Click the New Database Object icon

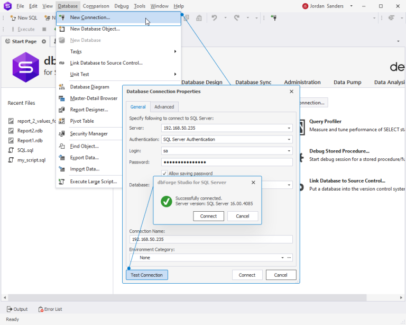62,29
